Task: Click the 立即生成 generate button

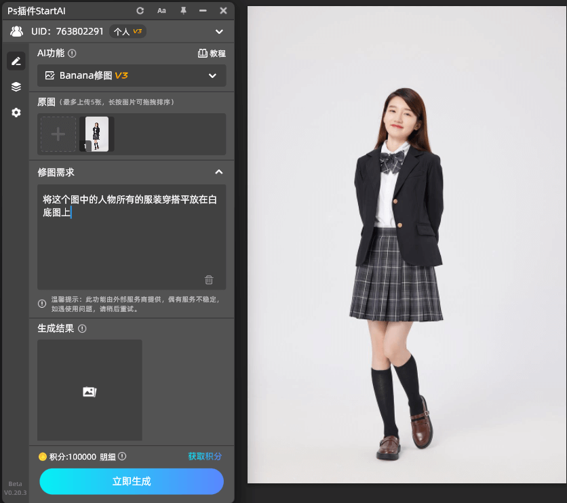Action: pyautogui.click(x=131, y=481)
